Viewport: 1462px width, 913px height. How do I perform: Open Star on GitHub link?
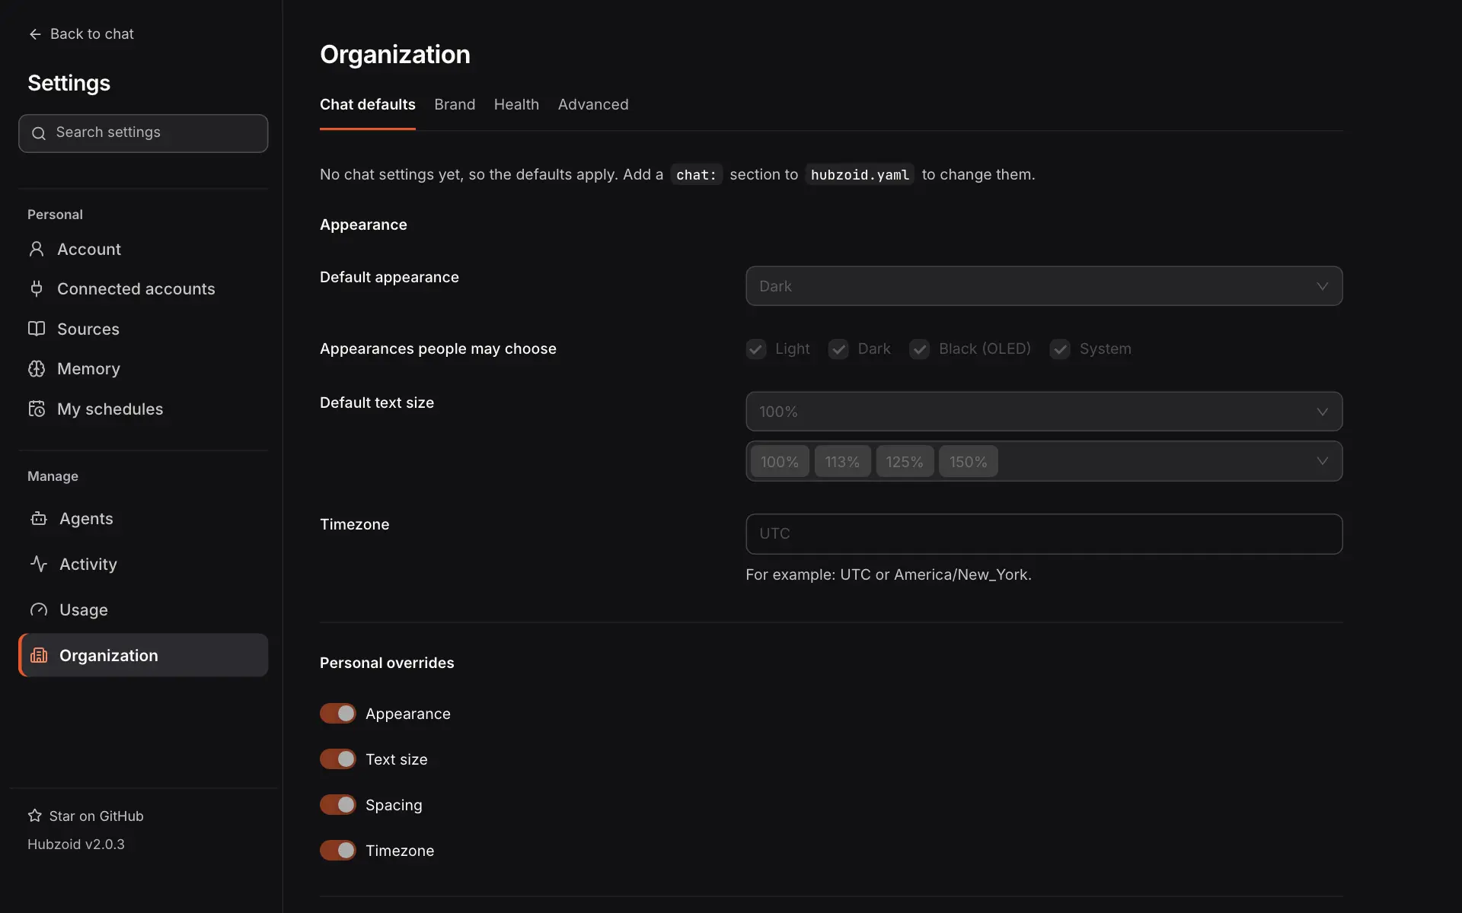(x=86, y=816)
